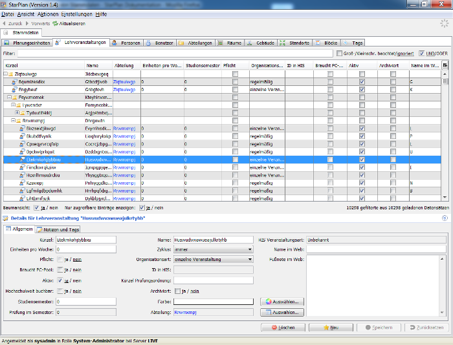Viewport: 453px width, 345px height.
Task: Toggle the UND/ODER checkbox
Action: 422,54
